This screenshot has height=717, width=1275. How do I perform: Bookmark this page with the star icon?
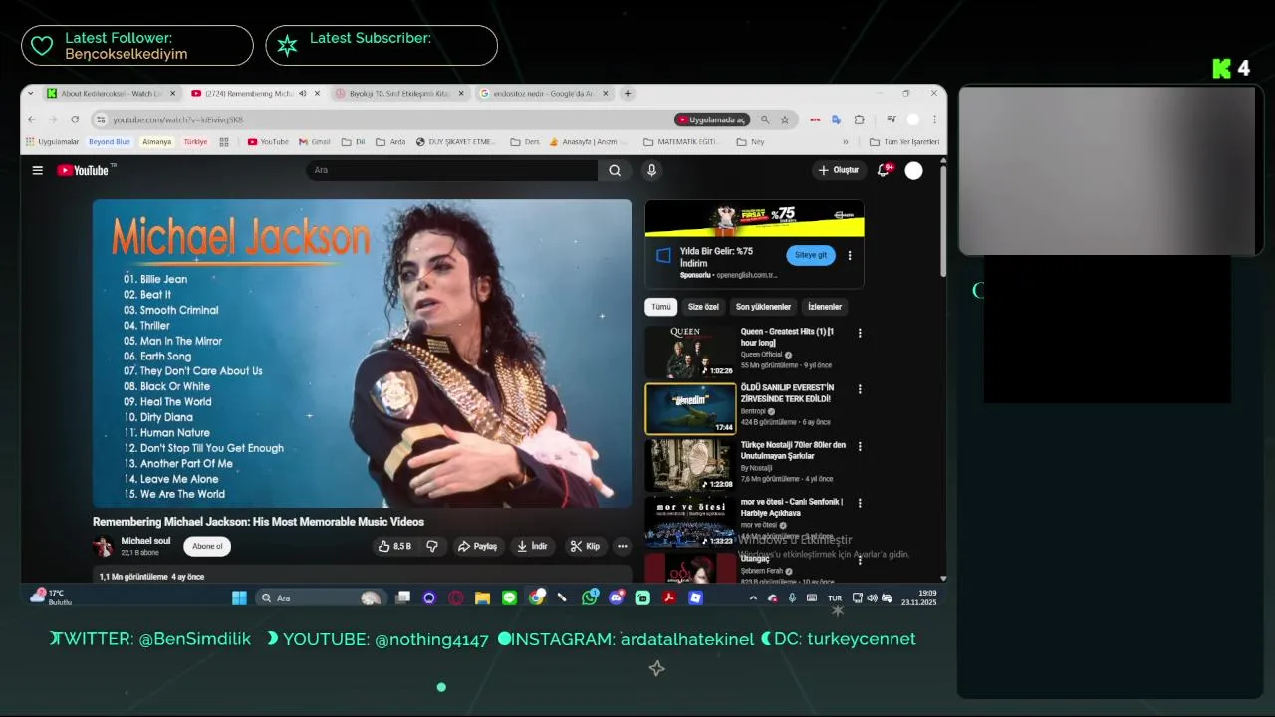(x=785, y=119)
